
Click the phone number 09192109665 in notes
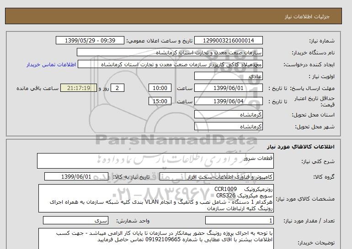[163, 239]
